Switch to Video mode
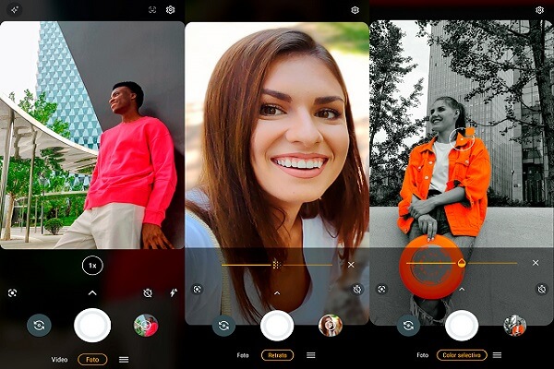Screen dimensions: 554x369 [x=59, y=359]
